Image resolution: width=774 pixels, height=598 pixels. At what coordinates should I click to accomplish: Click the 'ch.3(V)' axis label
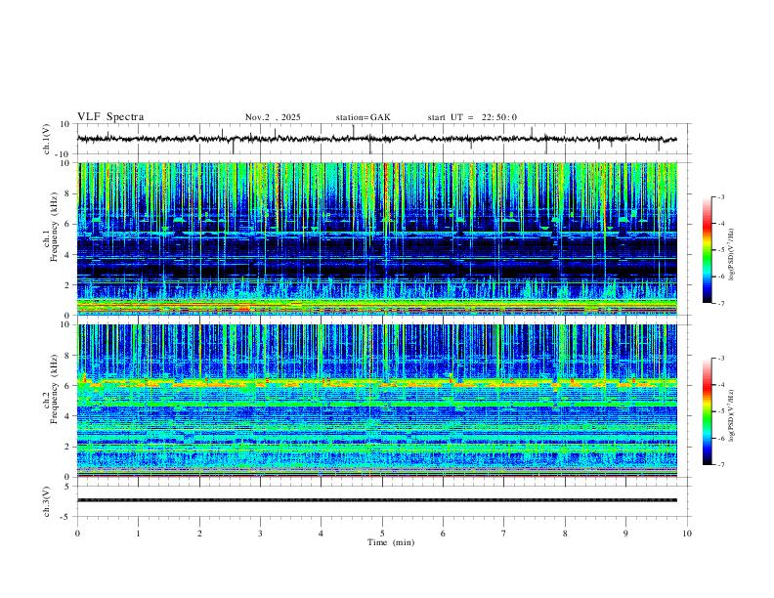tap(47, 502)
